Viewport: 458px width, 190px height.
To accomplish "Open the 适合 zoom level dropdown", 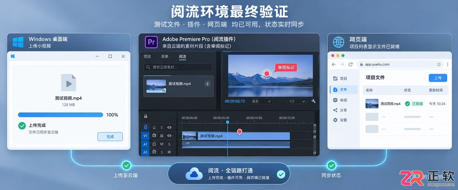I will (261, 101).
